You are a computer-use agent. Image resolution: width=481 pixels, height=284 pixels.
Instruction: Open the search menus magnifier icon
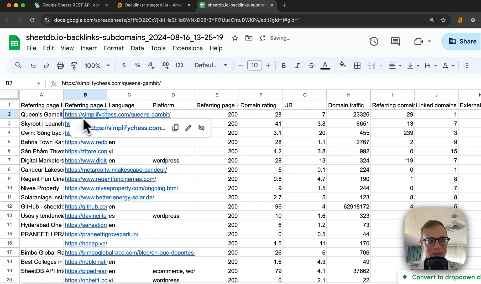tap(18, 65)
